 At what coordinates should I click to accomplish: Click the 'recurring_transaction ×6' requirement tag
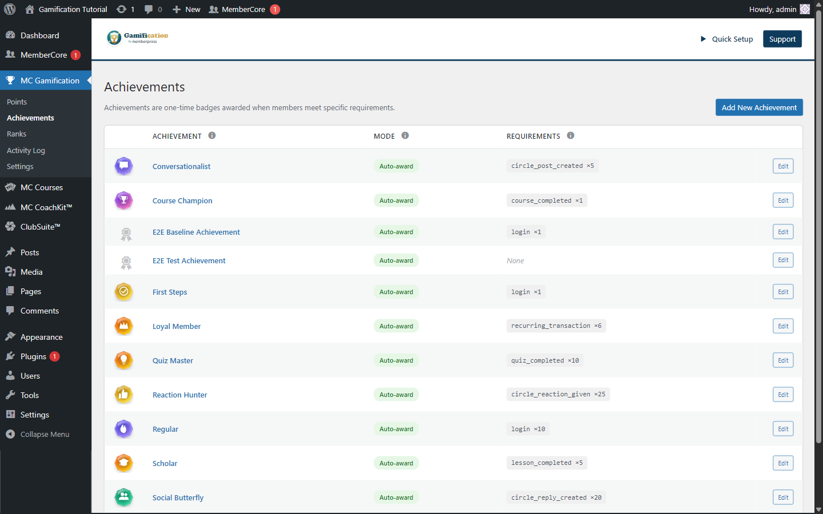(x=556, y=326)
